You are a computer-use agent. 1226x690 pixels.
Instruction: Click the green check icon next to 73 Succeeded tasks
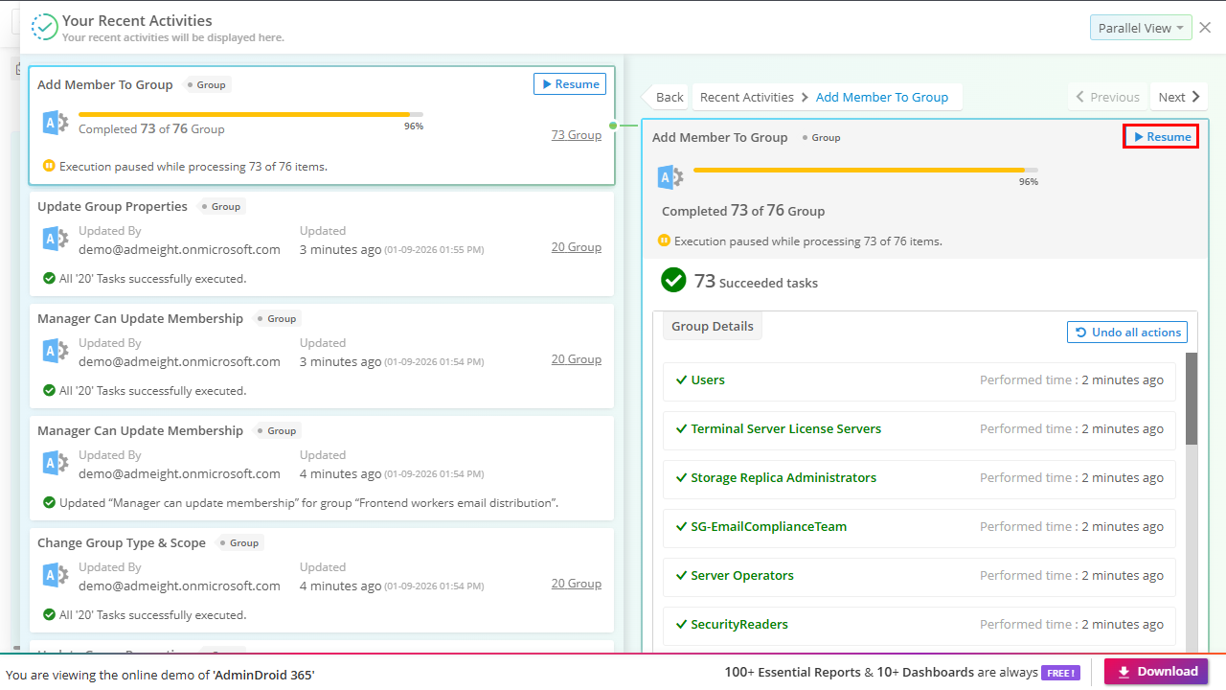[673, 280]
